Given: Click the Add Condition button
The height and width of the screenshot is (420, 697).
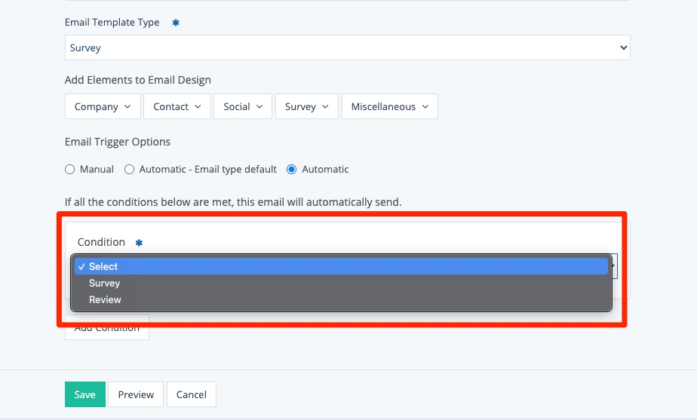Looking at the screenshot, I should pos(107,329).
